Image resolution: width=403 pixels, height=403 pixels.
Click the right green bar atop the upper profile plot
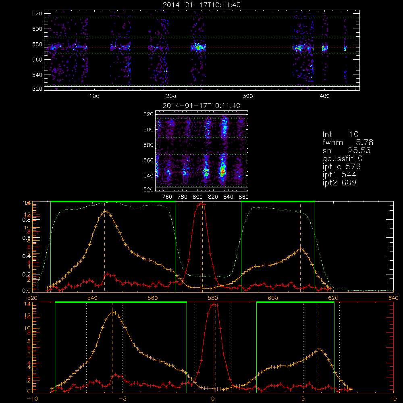coord(278,201)
